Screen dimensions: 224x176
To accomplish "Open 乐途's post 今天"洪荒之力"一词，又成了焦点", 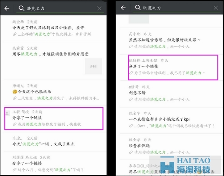I will pos(55,141).
